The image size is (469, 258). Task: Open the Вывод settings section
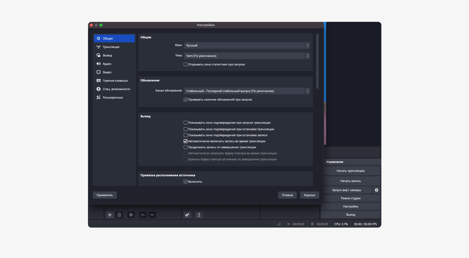(114, 55)
